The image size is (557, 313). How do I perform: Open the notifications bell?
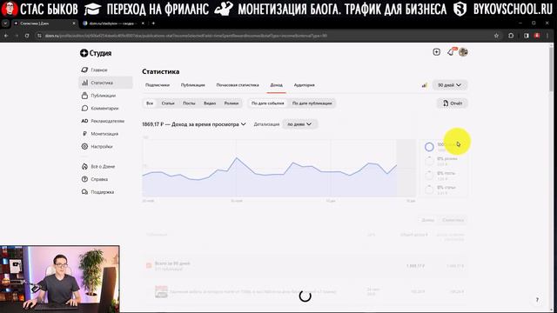451,52
